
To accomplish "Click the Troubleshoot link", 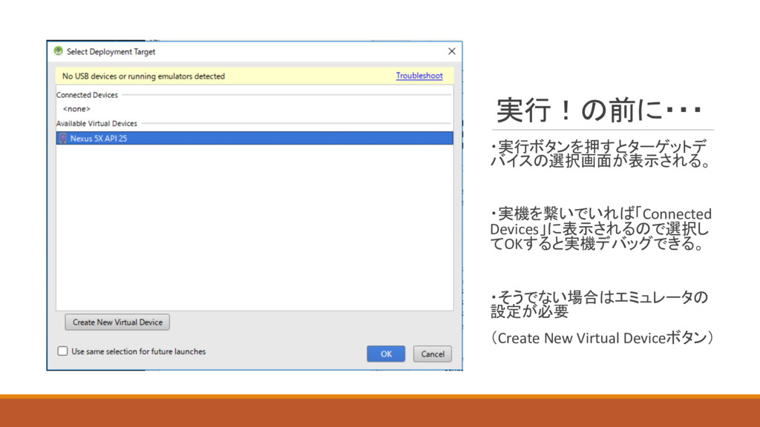I will 419,76.
